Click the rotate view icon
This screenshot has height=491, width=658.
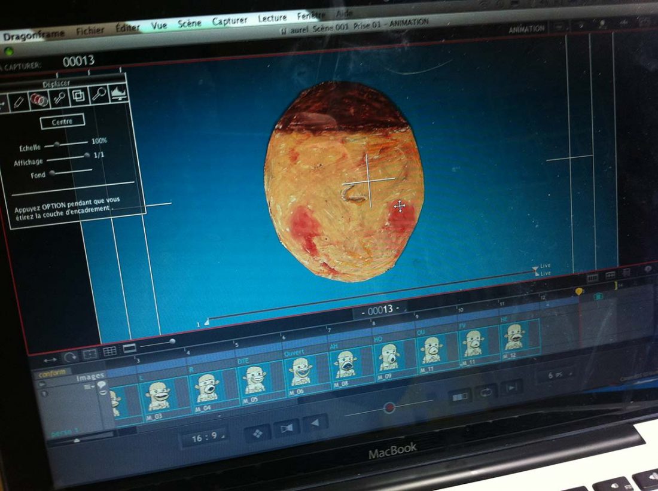point(70,357)
